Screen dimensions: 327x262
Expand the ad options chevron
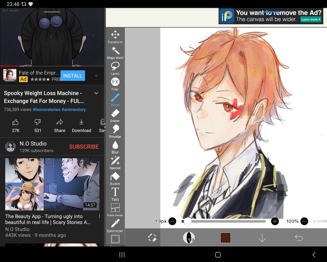[x=96, y=76]
